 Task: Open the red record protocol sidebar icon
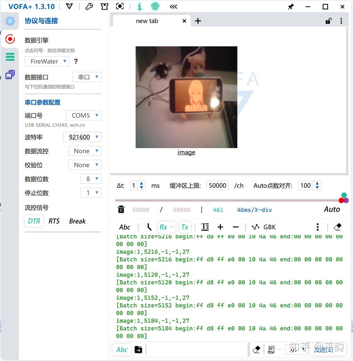10,39
